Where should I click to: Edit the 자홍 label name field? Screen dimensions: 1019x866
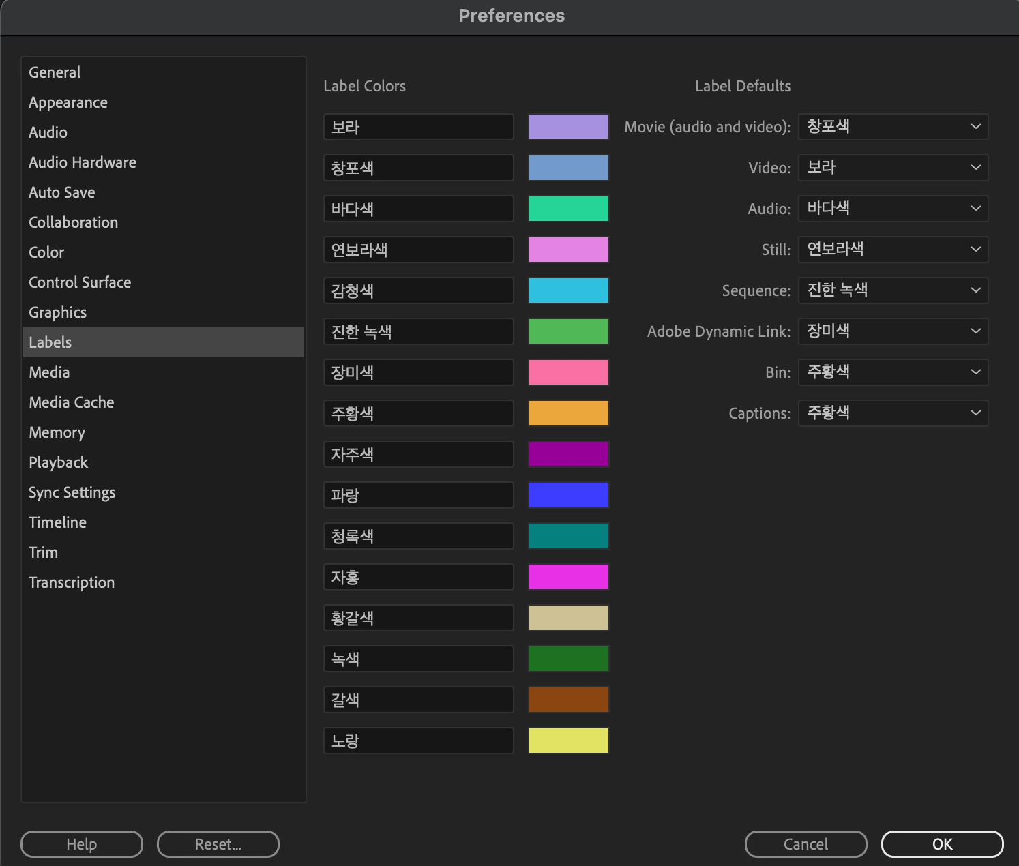pos(419,577)
